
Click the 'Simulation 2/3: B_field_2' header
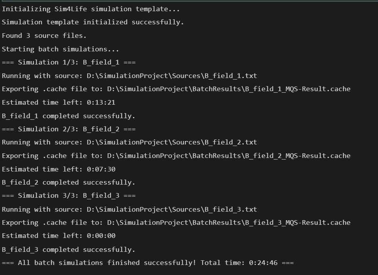[x=69, y=129]
